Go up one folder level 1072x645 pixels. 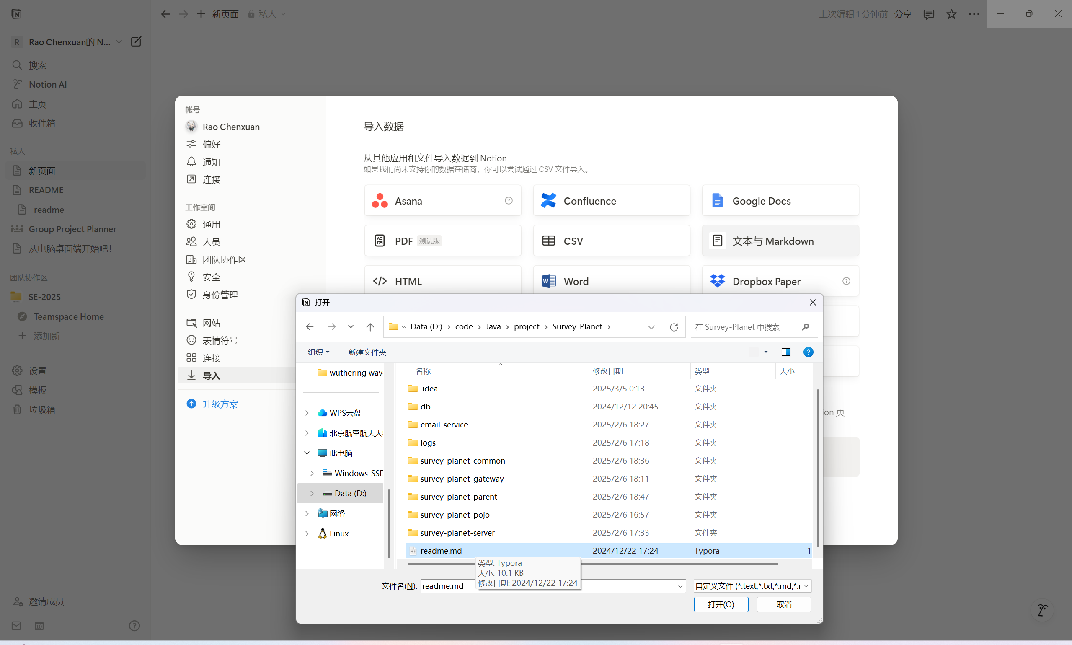tap(370, 327)
